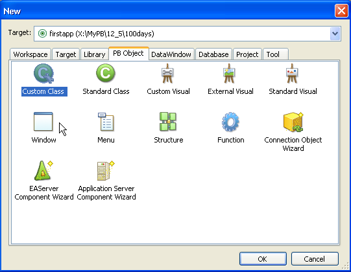Choose the Function gear icon

(230, 122)
